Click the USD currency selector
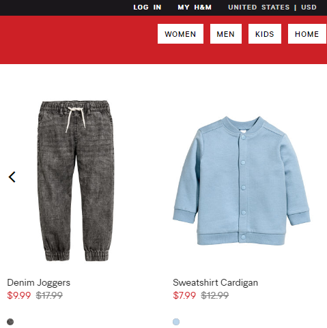327x328 pixels. point(309,8)
